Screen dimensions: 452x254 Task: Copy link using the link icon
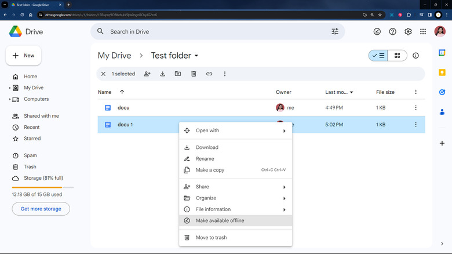pos(209,74)
